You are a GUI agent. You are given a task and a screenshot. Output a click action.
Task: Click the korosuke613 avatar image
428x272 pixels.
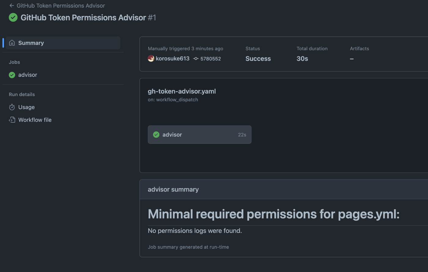pos(151,58)
